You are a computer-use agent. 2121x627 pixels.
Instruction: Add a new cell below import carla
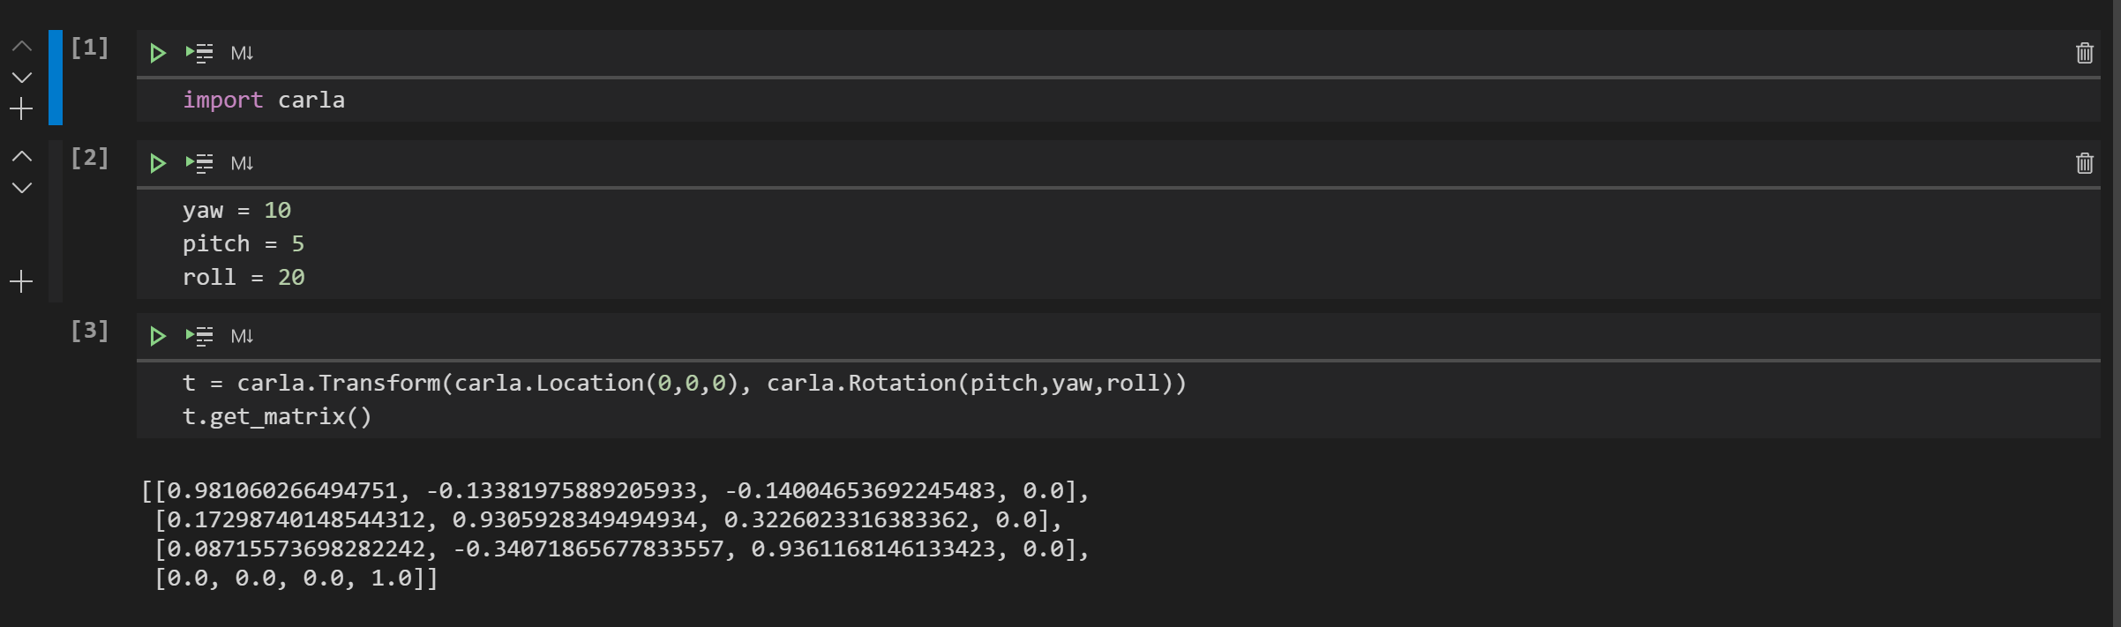[x=20, y=108]
